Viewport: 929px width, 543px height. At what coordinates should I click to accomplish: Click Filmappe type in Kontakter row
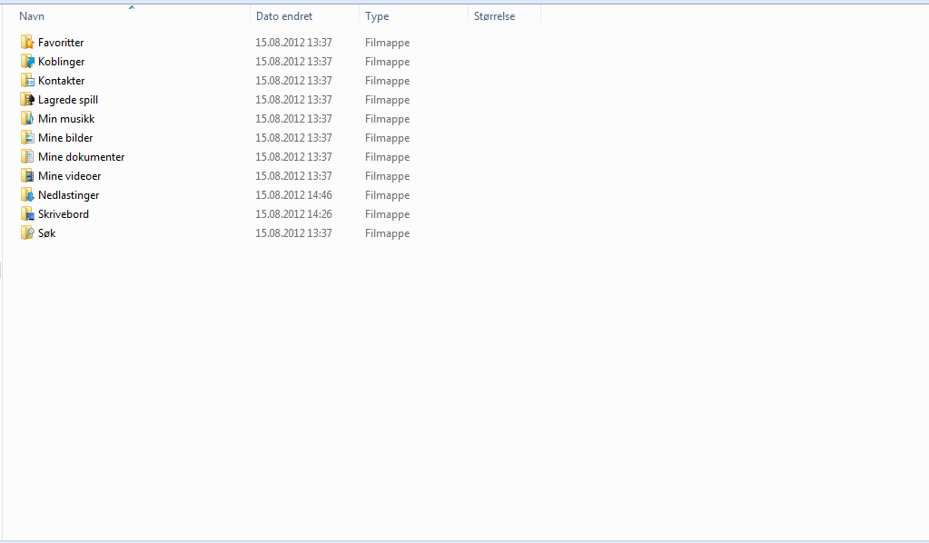point(387,81)
